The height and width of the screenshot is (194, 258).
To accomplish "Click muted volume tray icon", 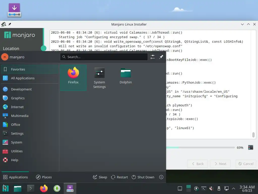I will [211, 188].
